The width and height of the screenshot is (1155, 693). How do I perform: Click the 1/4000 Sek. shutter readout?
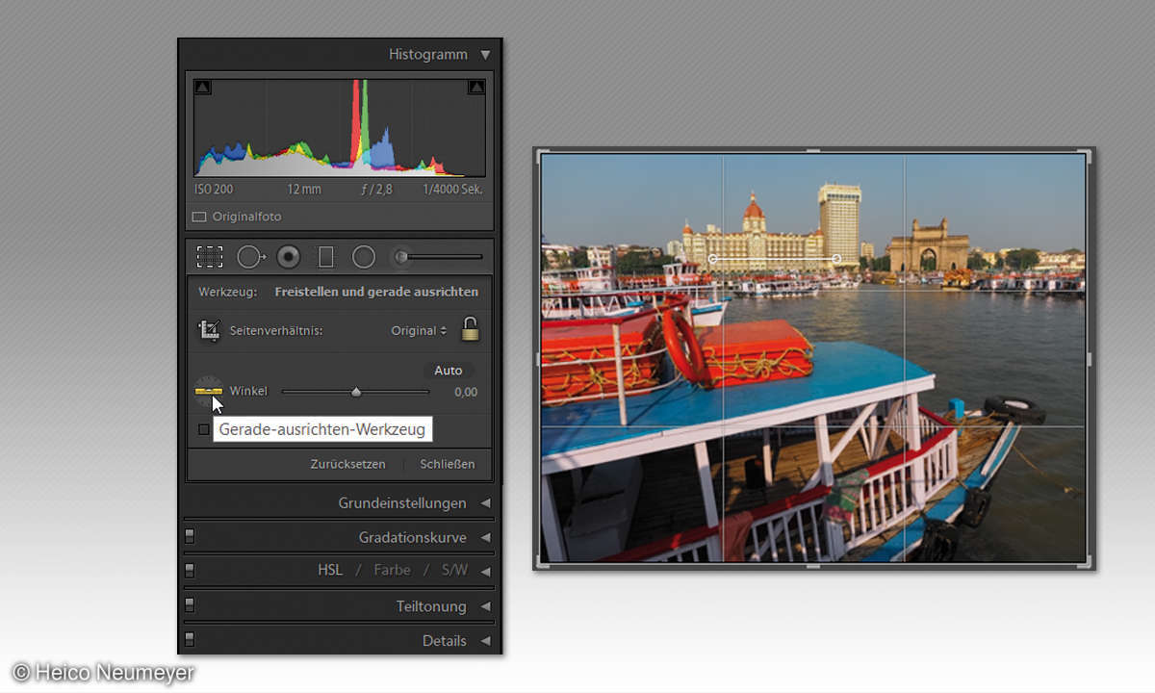pyautogui.click(x=452, y=190)
